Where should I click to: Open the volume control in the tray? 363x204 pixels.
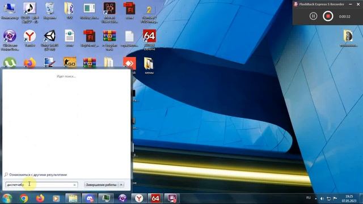point(322,198)
